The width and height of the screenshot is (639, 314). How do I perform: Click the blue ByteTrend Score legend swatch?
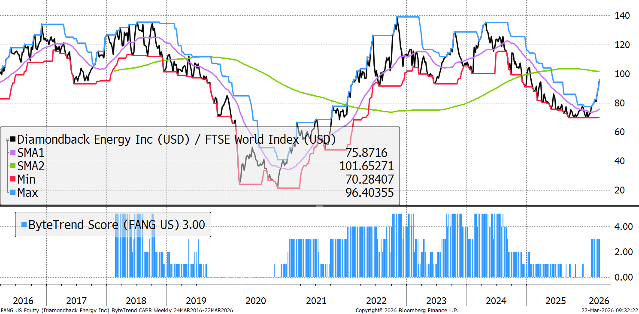point(24,224)
